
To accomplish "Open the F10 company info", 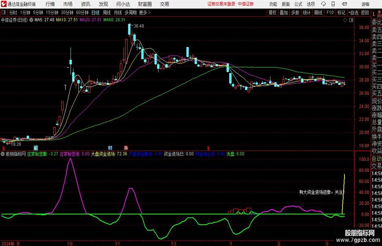I will pos(330,13).
